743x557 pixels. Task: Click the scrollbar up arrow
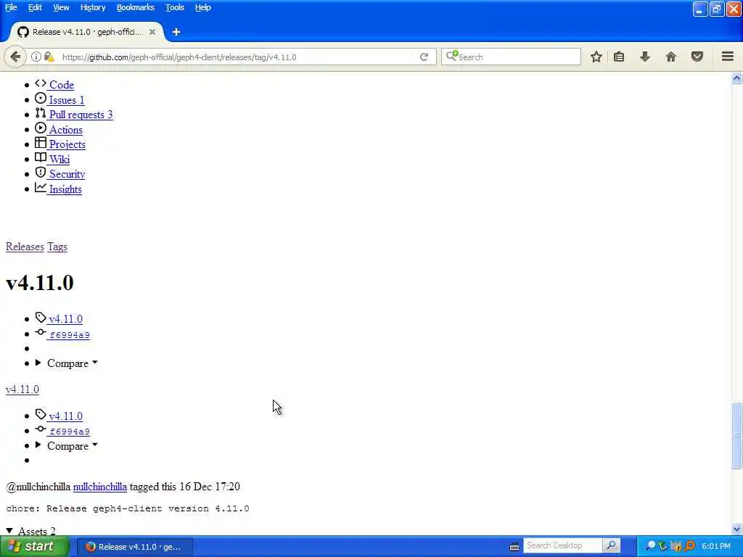[736, 78]
